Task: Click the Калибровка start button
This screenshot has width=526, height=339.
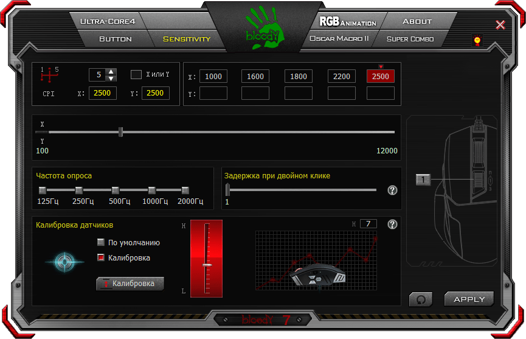Action: tap(130, 284)
